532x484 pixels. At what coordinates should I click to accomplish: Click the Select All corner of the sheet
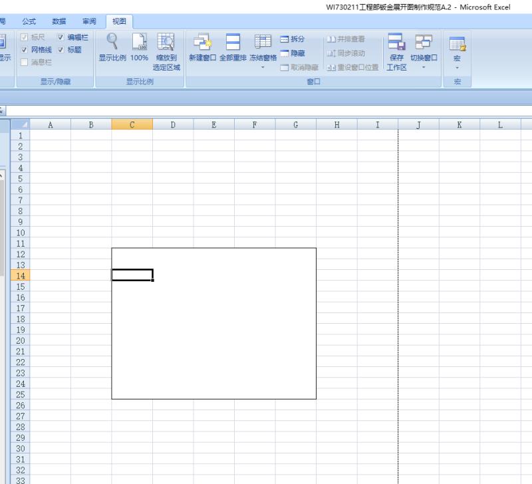coord(21,124)
